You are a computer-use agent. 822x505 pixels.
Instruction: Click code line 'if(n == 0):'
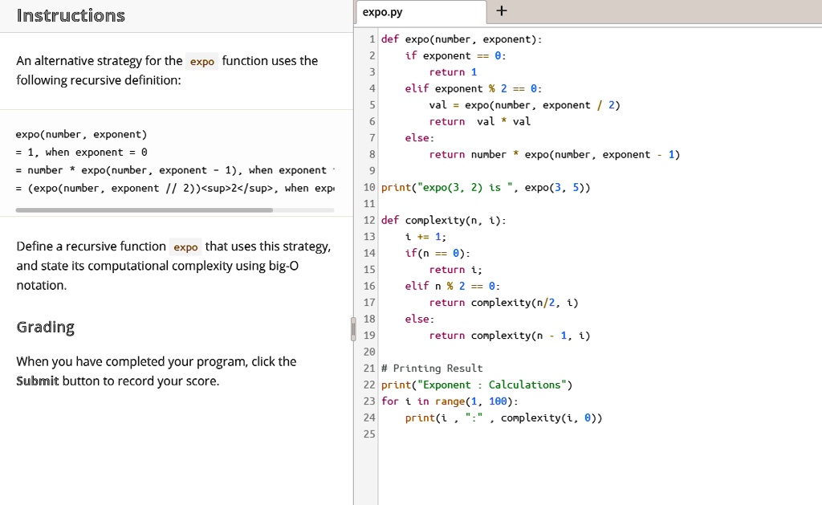point(437,253)
